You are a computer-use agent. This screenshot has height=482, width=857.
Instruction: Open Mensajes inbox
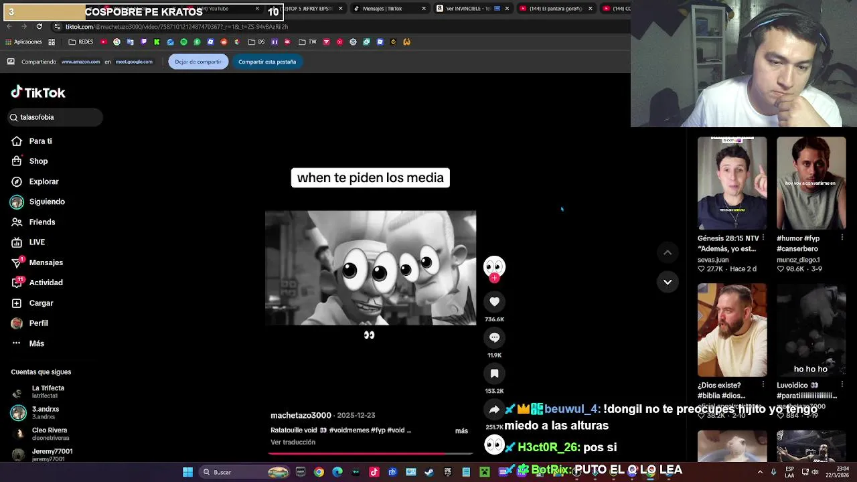point(37,262)
